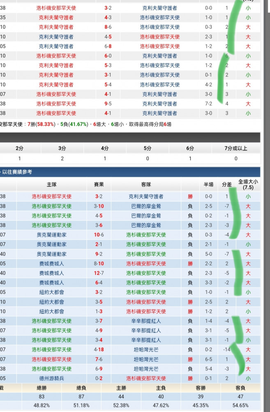Click the 主負 header
This screenshot has width=270, height=412.
161,388
